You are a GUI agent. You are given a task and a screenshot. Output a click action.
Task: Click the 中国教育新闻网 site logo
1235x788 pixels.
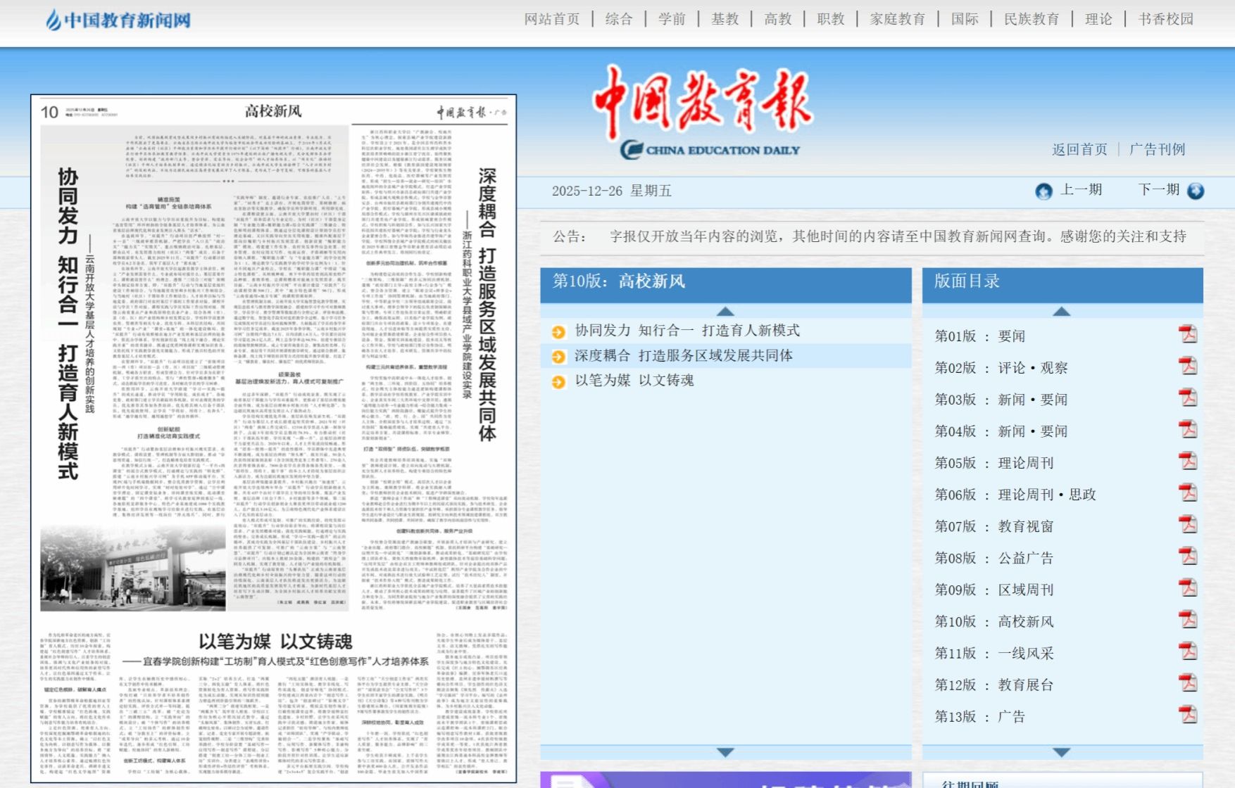(x=118, y=20)
